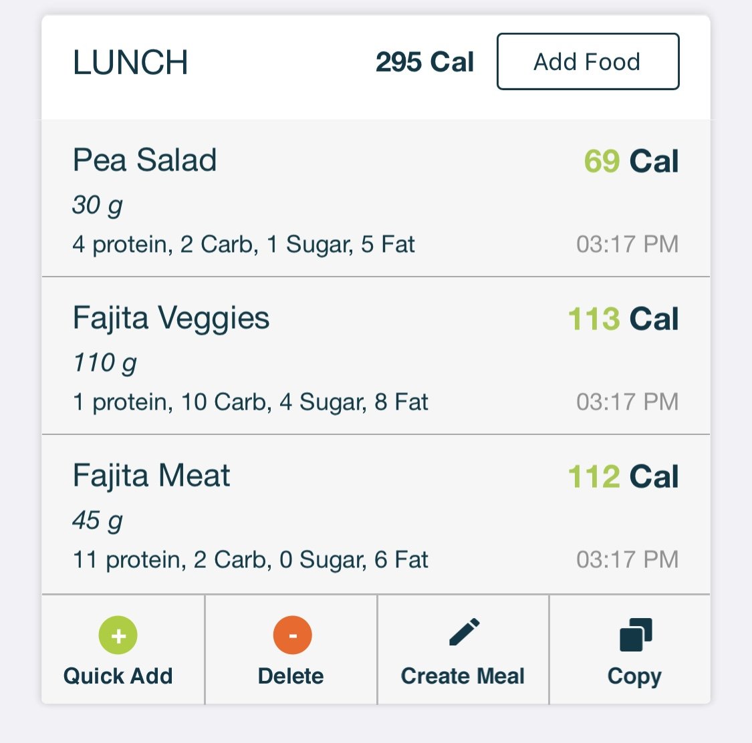Open the Pea Salad entry

(x=376, y=198)
